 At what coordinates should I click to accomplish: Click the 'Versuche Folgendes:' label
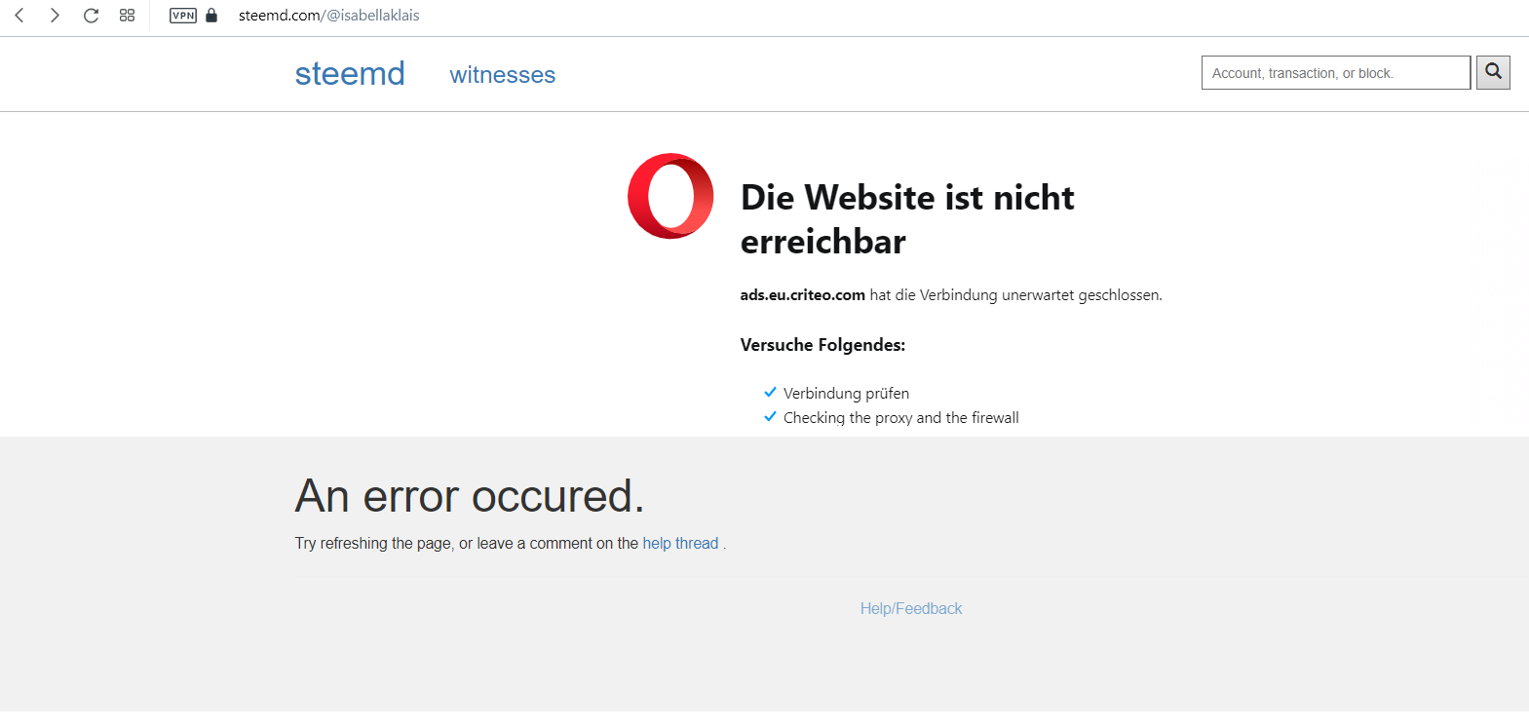coord(823,345)
